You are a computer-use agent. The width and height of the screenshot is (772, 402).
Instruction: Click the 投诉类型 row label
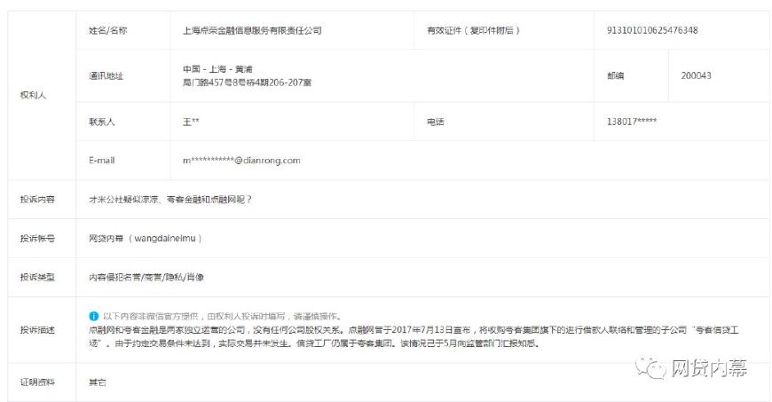[x=37, y=278]
